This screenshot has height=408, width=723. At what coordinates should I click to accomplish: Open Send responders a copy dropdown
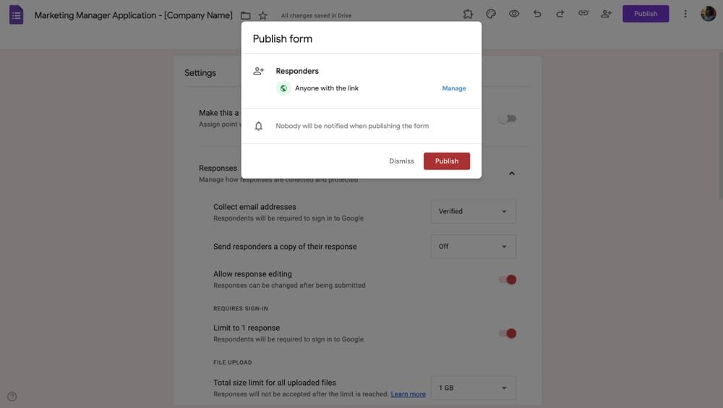point(473,247)
